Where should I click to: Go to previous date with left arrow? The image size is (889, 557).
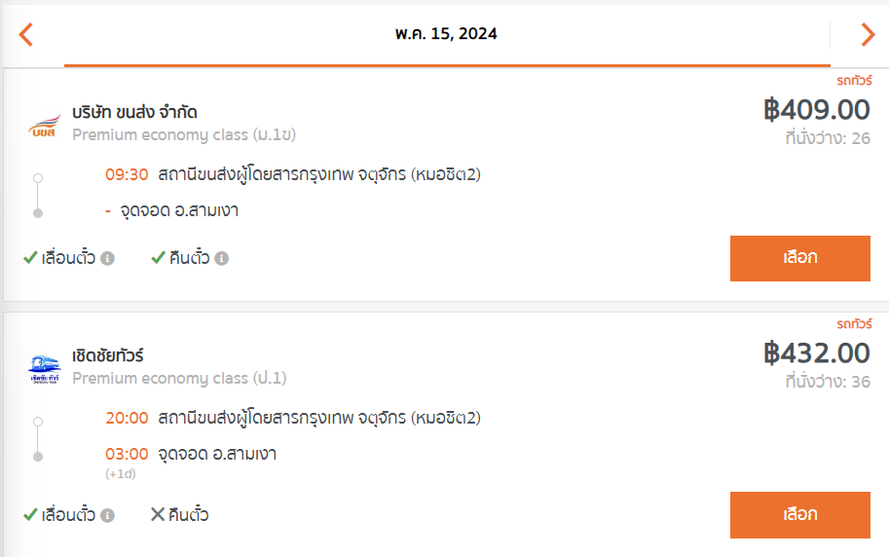(26, 35)
